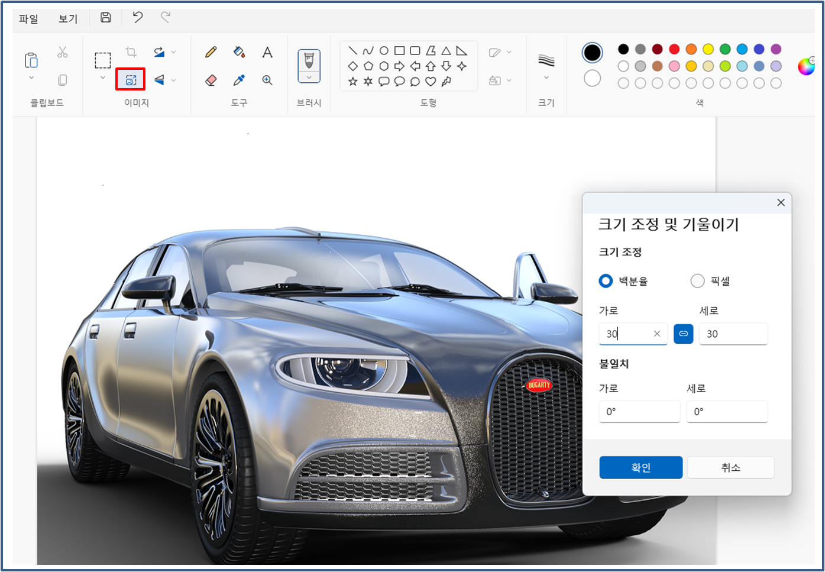Open the flip options dropdown arrow
825x572 pixels.
tap(173, 80)
